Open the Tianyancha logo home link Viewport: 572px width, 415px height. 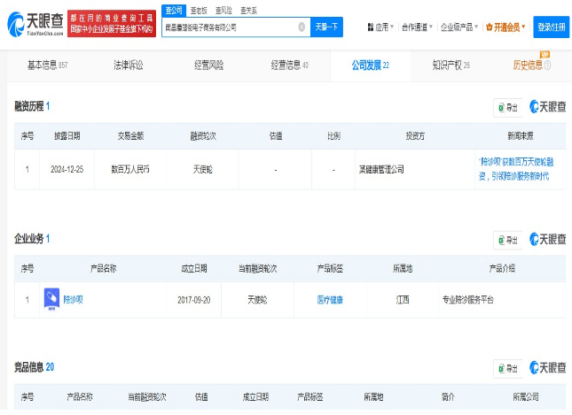35,24
